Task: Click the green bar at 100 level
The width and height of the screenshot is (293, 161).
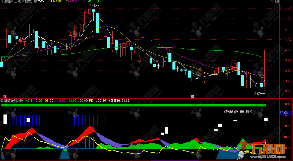Action: [x=133, y=105]
